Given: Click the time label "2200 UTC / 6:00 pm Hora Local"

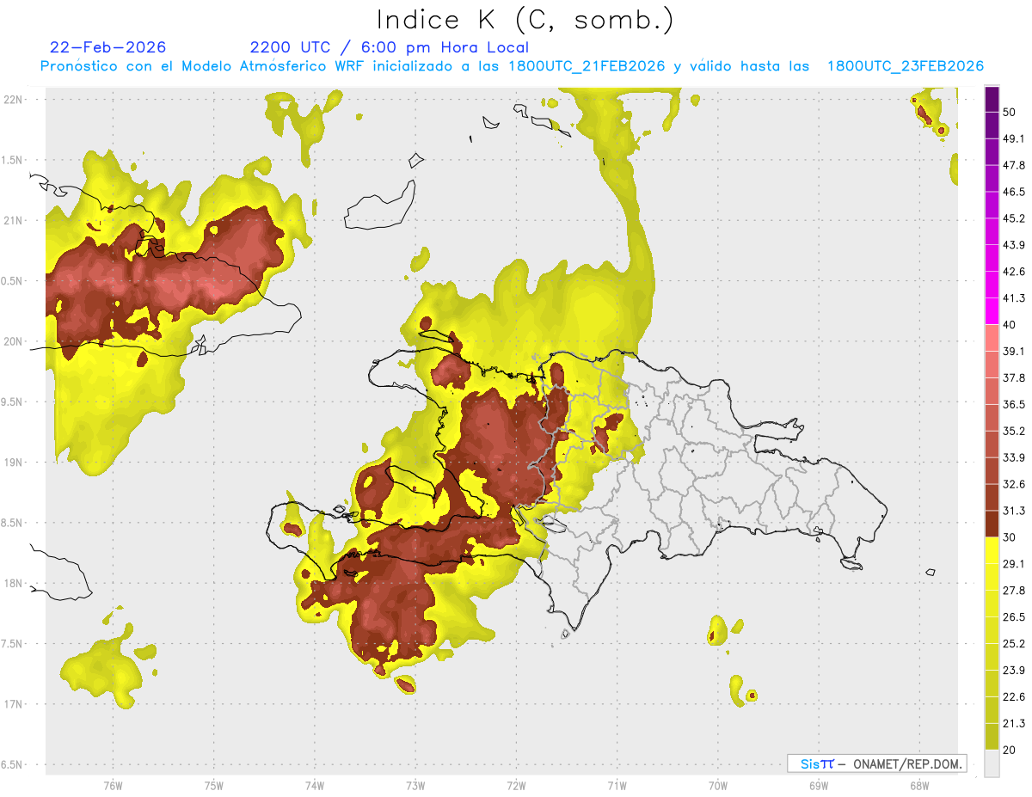Looking at the screenshot, I should 390,47.
